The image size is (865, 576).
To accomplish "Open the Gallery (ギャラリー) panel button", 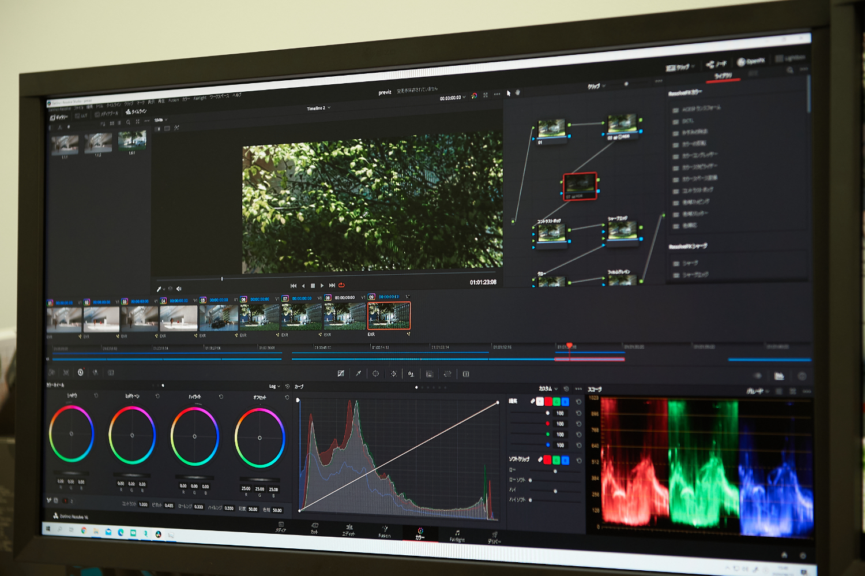I will coord(58,117).
